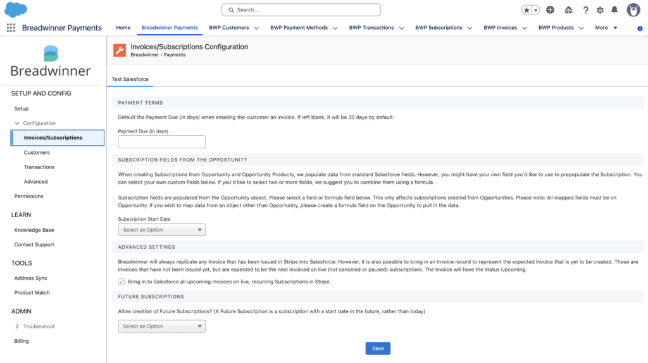
Task: Open the App Launcher grid icon
Action: 11,28
